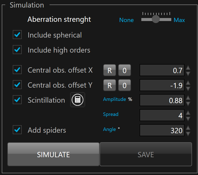This screenshot has width=198, height=175.
Task: Click the Angle input field
Action: click(x=162, y=130)
